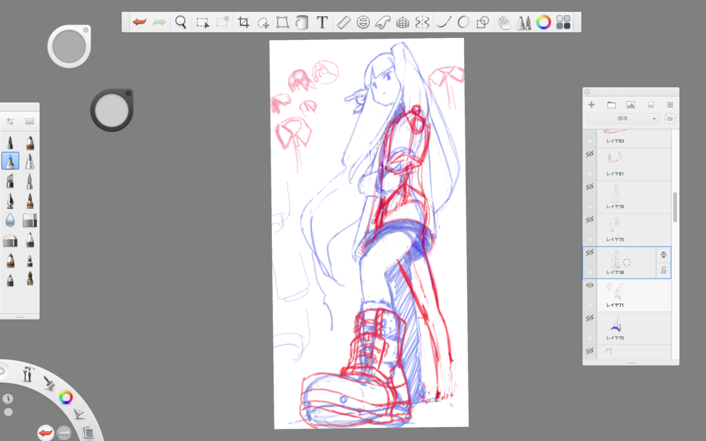Show the selected layer レイヤ38
The height and width of the screenshot is (441, 706).
590,253
